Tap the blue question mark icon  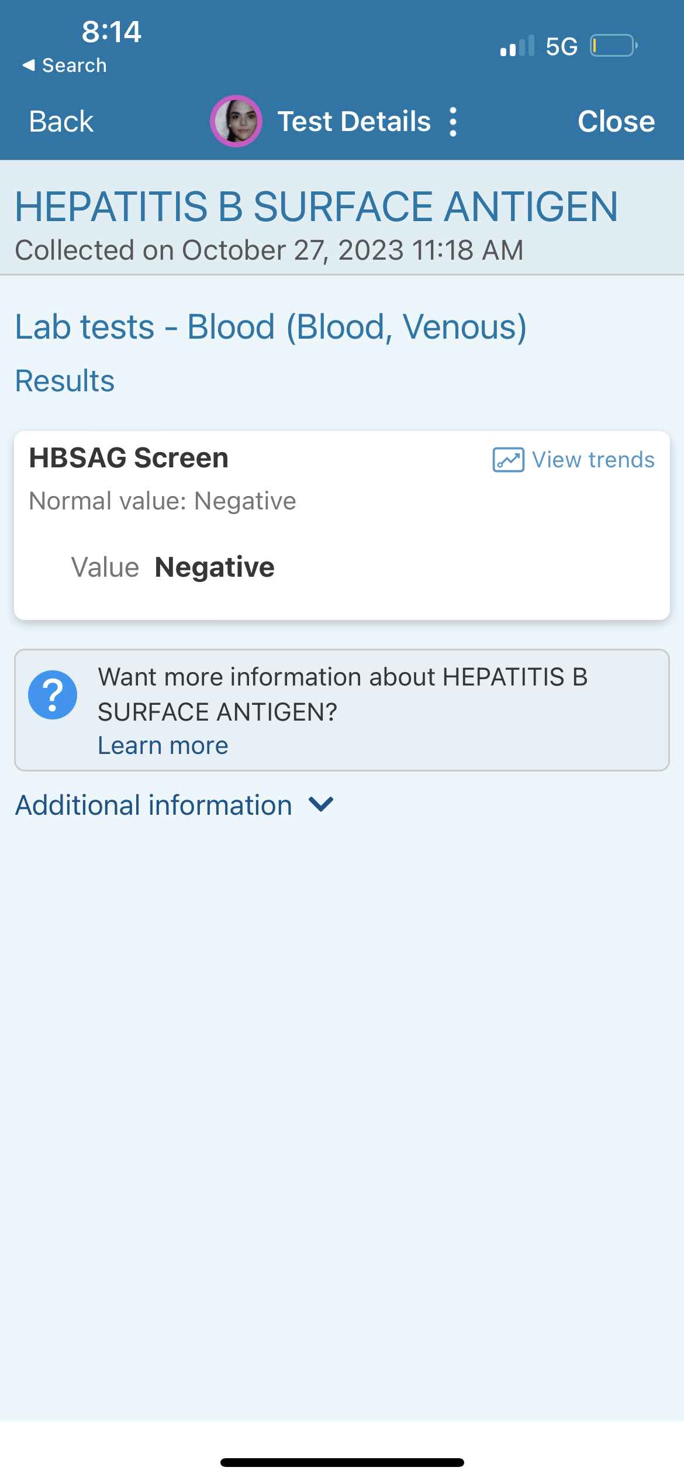53,695
